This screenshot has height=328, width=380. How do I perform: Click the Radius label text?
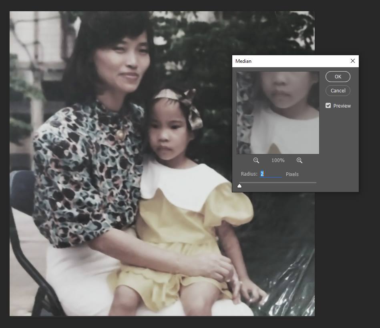[249, 174]
